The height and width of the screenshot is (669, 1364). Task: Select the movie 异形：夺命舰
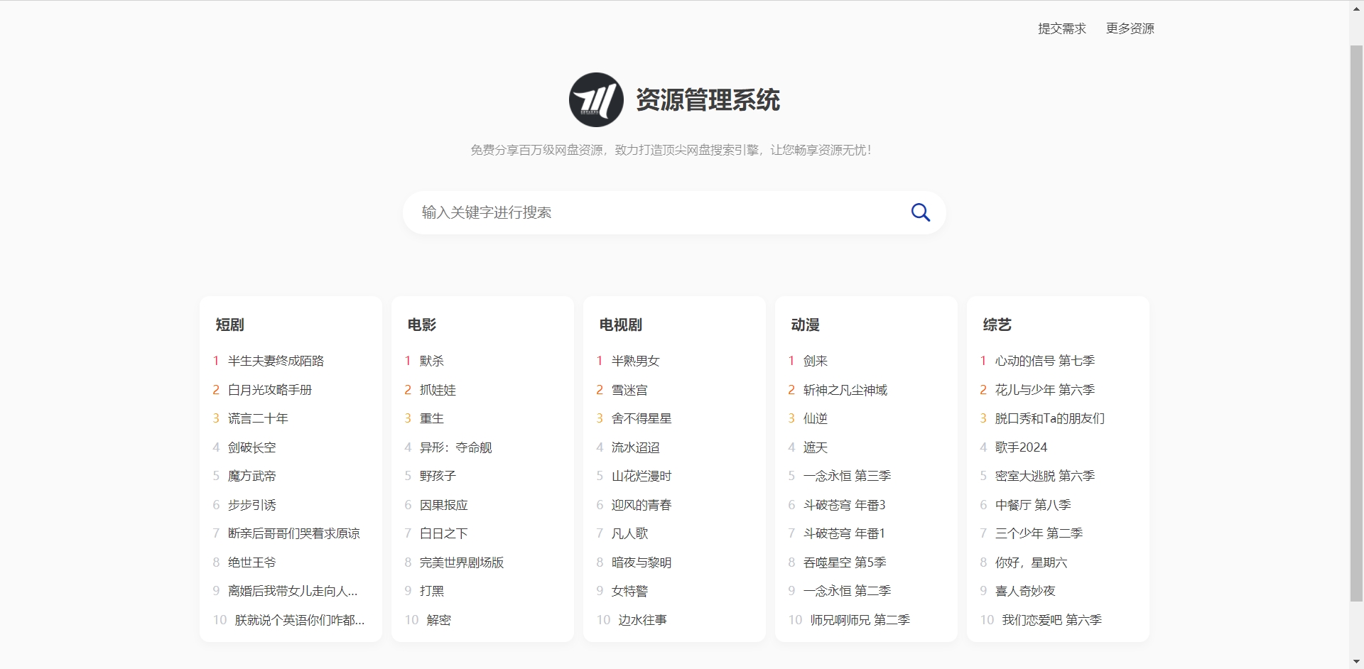pyautogui.click(x=455, y=447)
